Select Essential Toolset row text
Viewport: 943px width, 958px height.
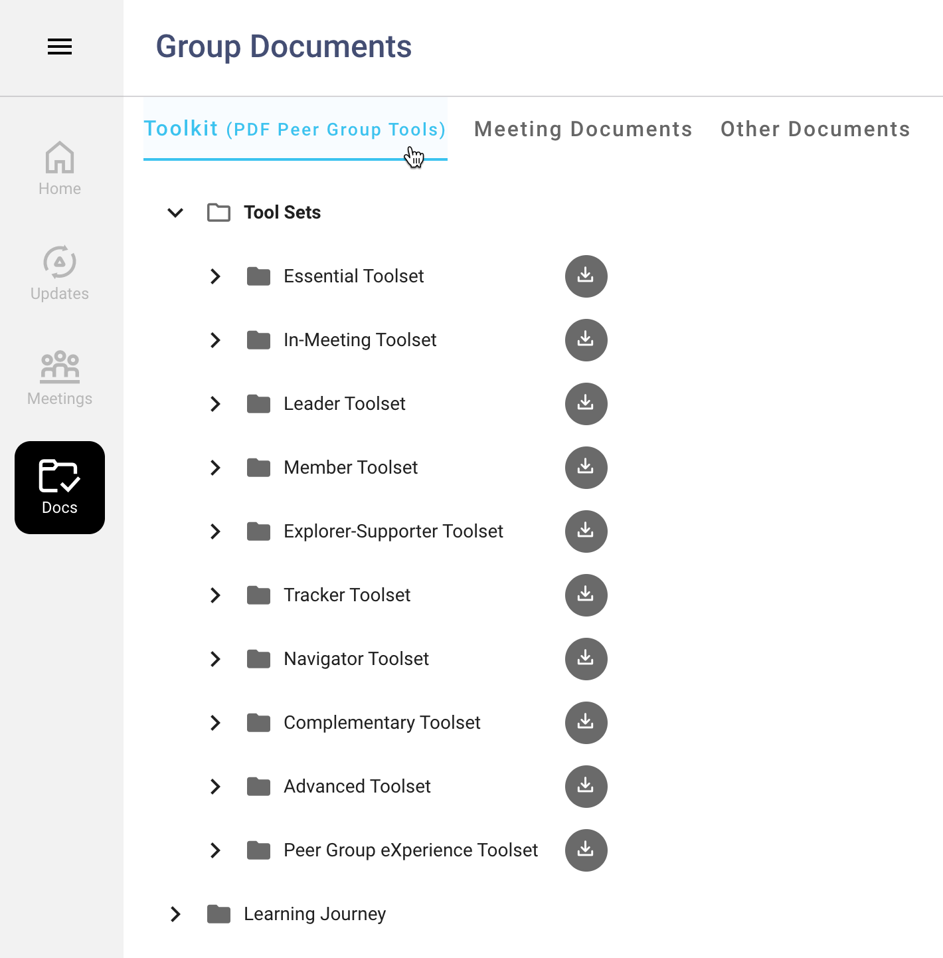[353, 276]
